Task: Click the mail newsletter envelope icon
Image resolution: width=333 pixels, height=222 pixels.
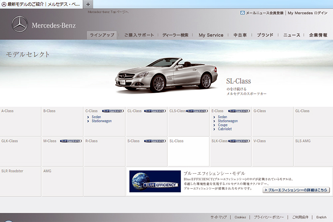Action: coord(242,13)
